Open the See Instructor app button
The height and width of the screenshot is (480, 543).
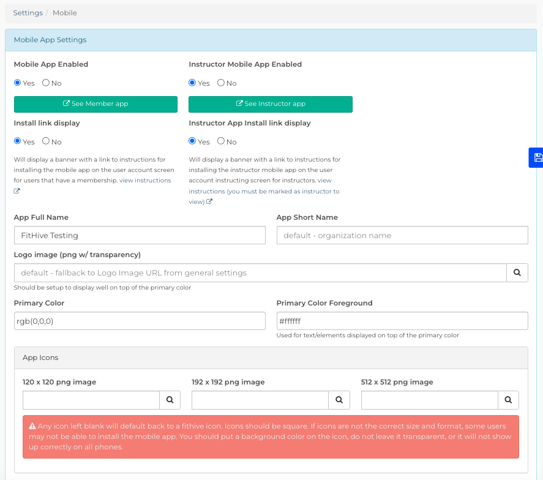tap(271, 104)
